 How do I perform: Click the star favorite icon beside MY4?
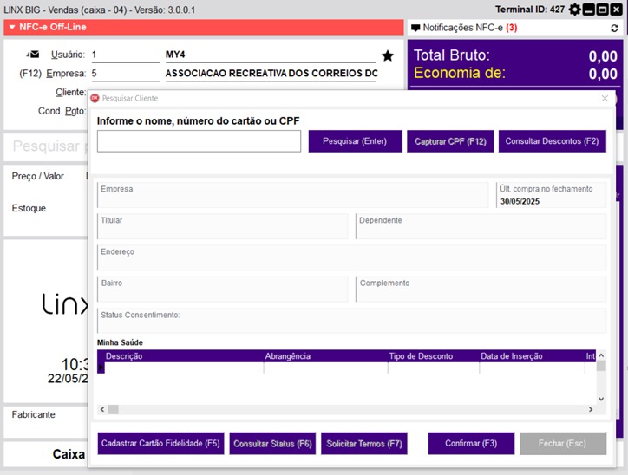[387, 55]
